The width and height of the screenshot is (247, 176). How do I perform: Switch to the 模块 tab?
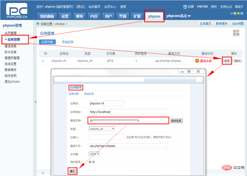click(x=80, y=16)
